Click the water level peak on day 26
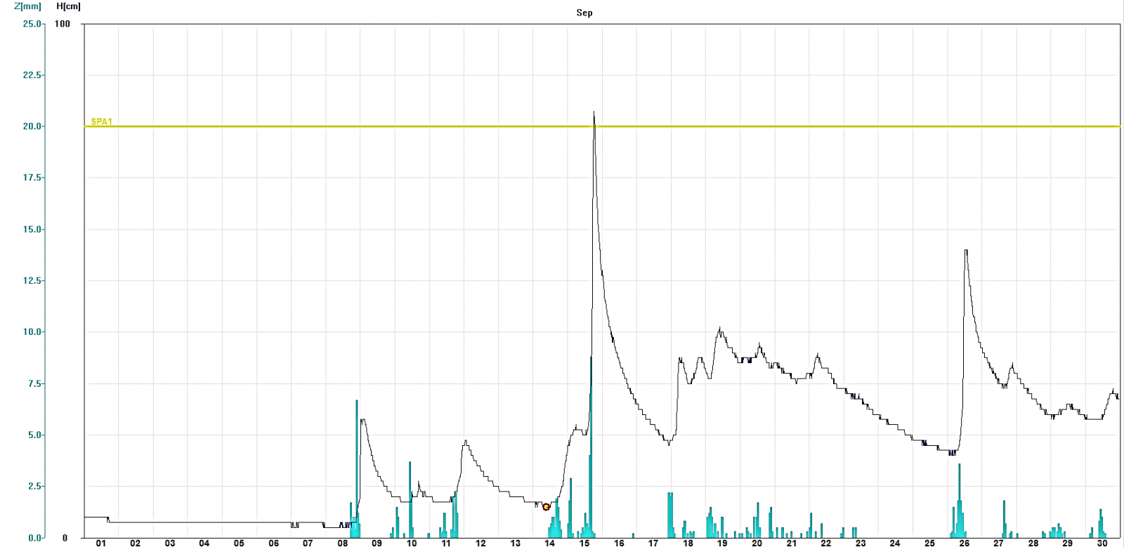The image size is (1124, 547). [966, 251]
